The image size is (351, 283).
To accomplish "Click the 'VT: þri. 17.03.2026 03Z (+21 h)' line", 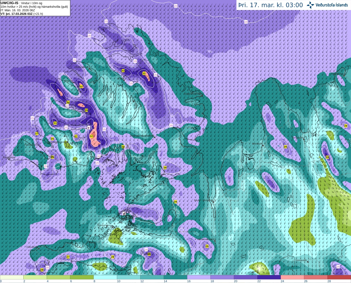I will 22,14.
